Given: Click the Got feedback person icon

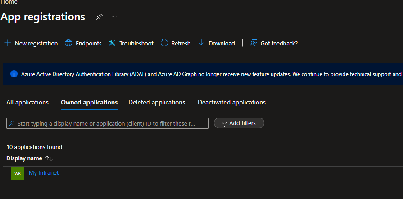Looking at the screenshot, I should (254, 43).
